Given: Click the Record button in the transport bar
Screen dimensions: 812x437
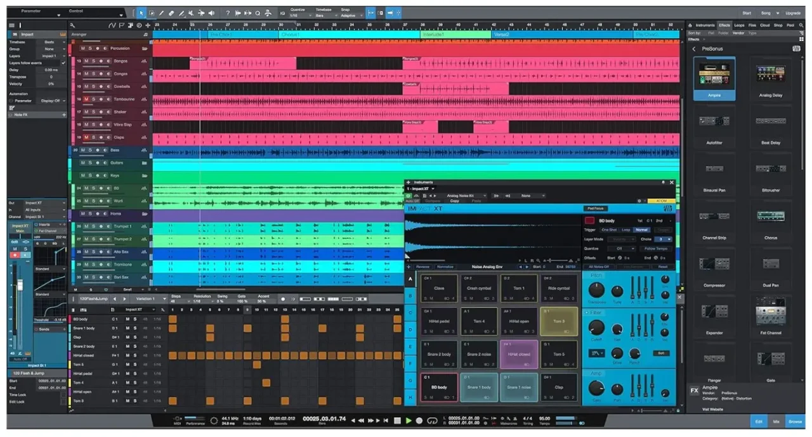Looking at the screenshot, I should [x=419, y=421].
